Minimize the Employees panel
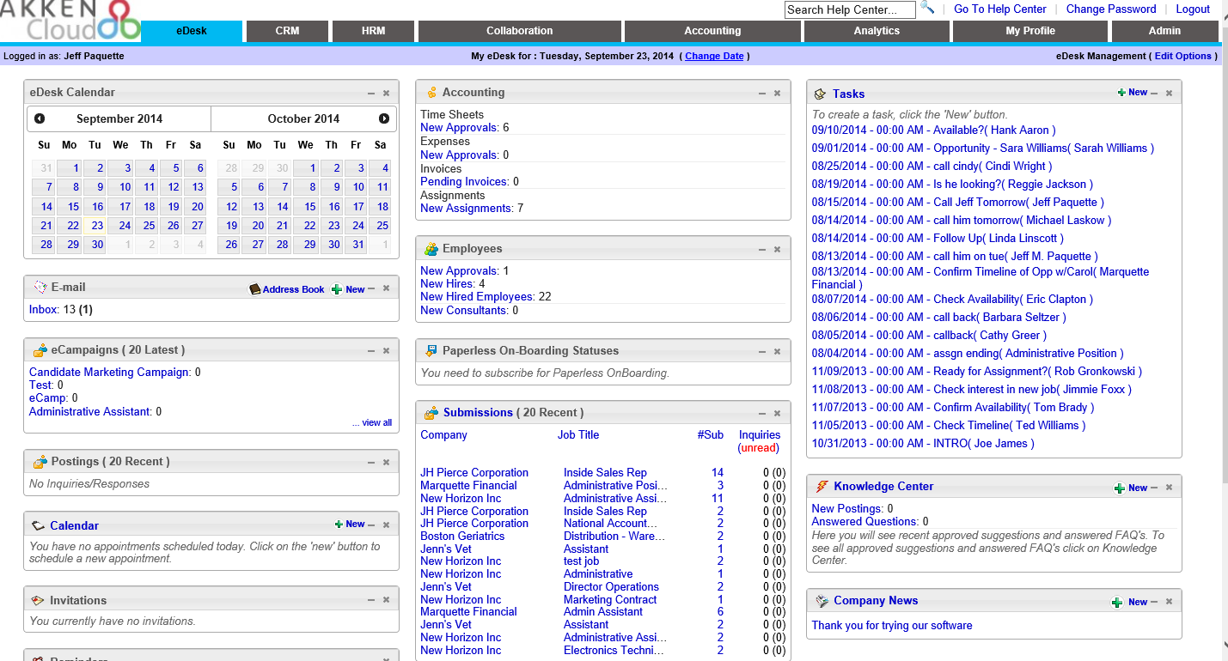 click(x=762, y=250)
